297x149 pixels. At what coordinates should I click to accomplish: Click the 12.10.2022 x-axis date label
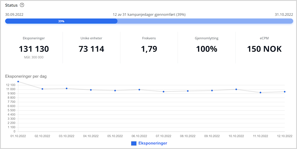tap(285, 136)
